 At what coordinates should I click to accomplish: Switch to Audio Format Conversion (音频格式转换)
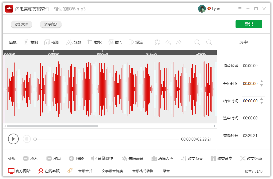tap(143, 171)
